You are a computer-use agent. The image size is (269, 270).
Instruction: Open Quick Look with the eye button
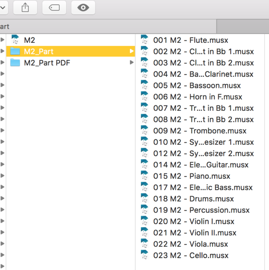(83, 8)
